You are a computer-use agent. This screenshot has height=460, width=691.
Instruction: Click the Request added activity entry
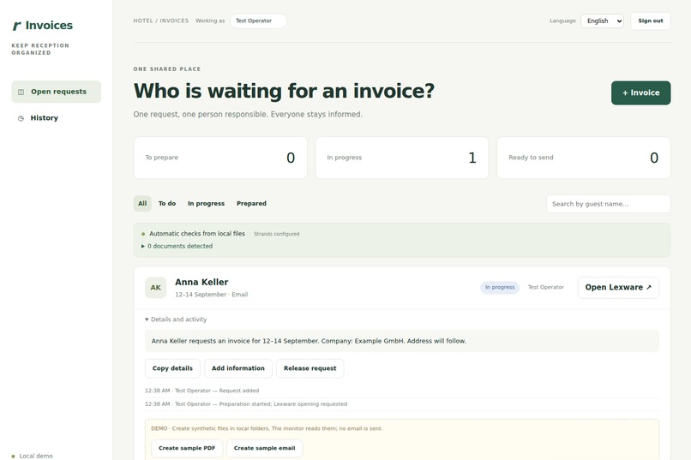pos(201,391)
